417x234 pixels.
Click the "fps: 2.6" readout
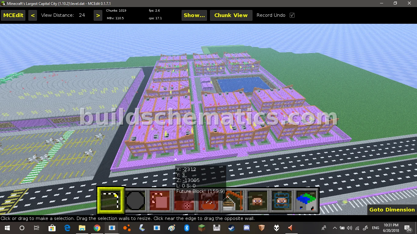154,10
